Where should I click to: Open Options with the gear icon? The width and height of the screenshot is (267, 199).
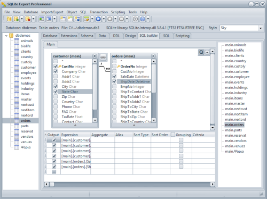135,19
